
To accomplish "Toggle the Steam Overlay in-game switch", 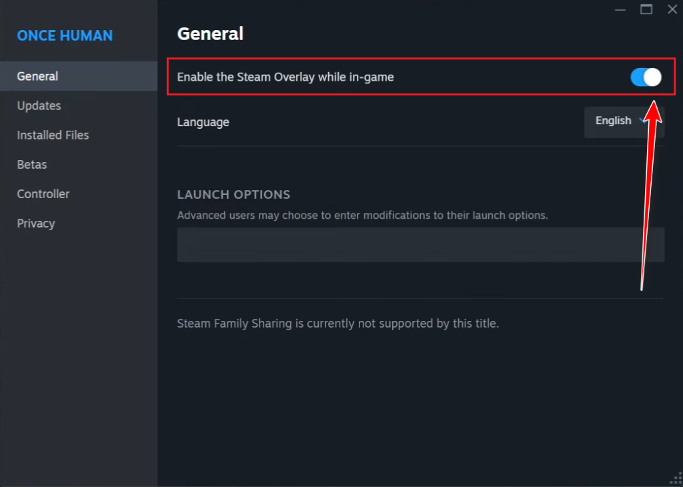I will tap(646, 77).
